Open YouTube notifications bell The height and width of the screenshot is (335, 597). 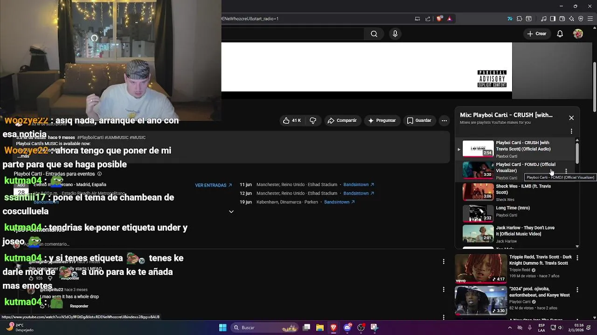pyautogui.click(x=560, y=33)
